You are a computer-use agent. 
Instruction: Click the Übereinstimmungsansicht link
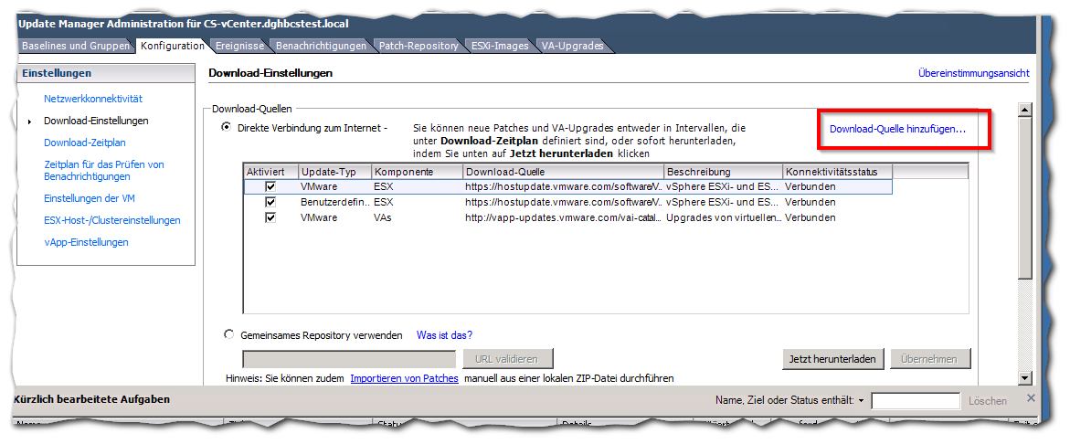pos(974,73)
